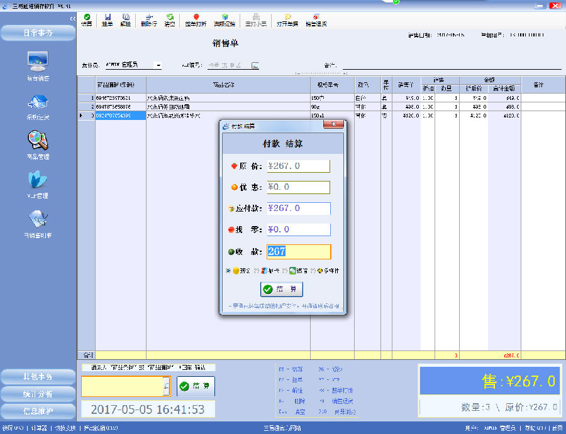Collapse the sidebar with the double-arrow icon
The width and height of the screenshot is (566, 434).
73,19
